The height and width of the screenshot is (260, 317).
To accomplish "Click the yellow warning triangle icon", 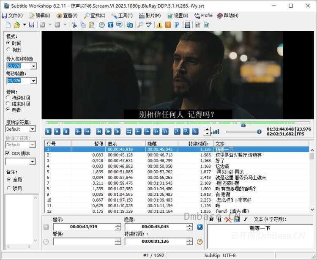I will pyautogui.click(x=159, y=25).
